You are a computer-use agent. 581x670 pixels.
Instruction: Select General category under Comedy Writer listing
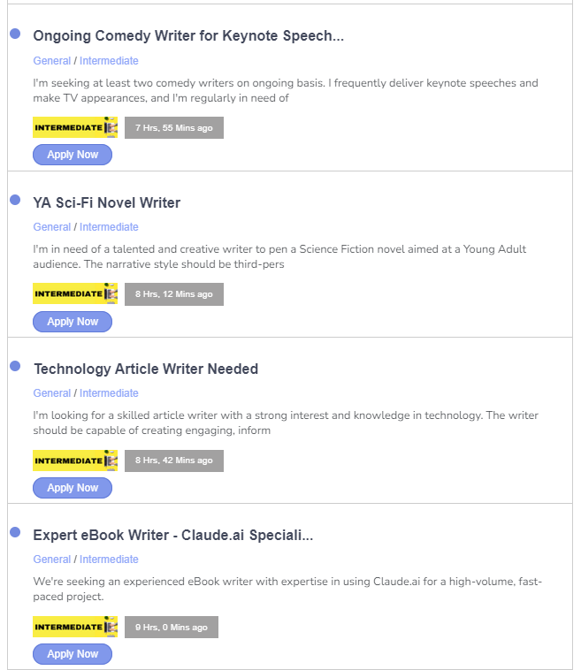point(52,61)
